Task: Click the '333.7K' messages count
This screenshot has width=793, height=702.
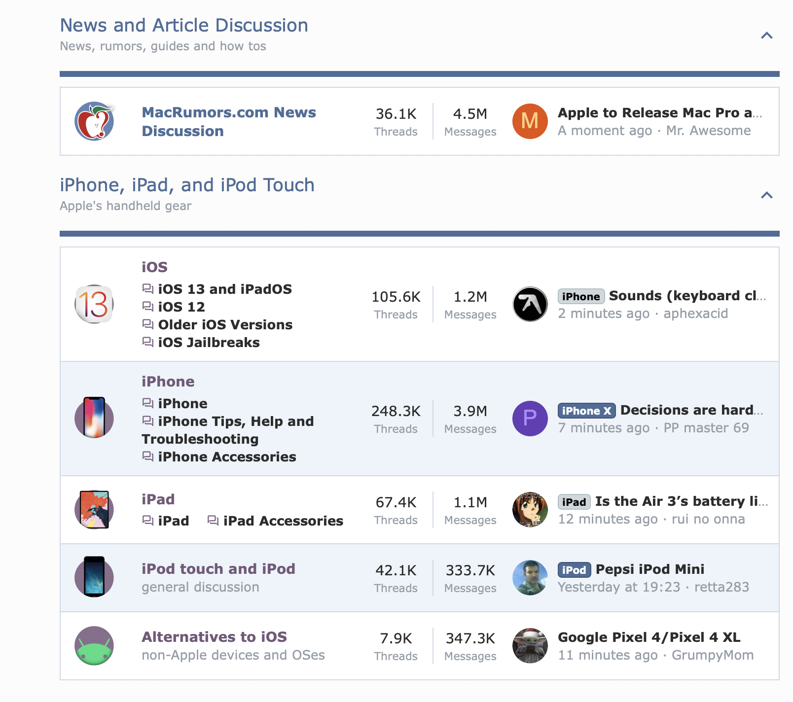Action: coord(470,570)
